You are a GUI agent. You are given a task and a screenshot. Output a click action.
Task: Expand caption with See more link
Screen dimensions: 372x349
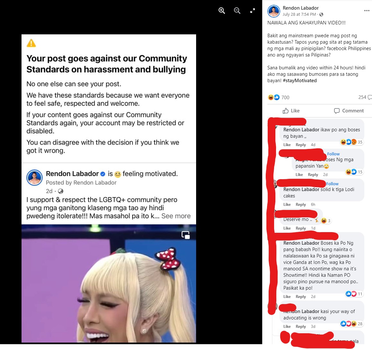tap(176, 216)
